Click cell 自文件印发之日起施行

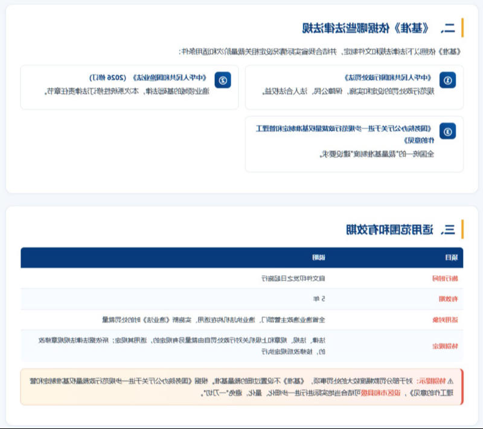293,279
